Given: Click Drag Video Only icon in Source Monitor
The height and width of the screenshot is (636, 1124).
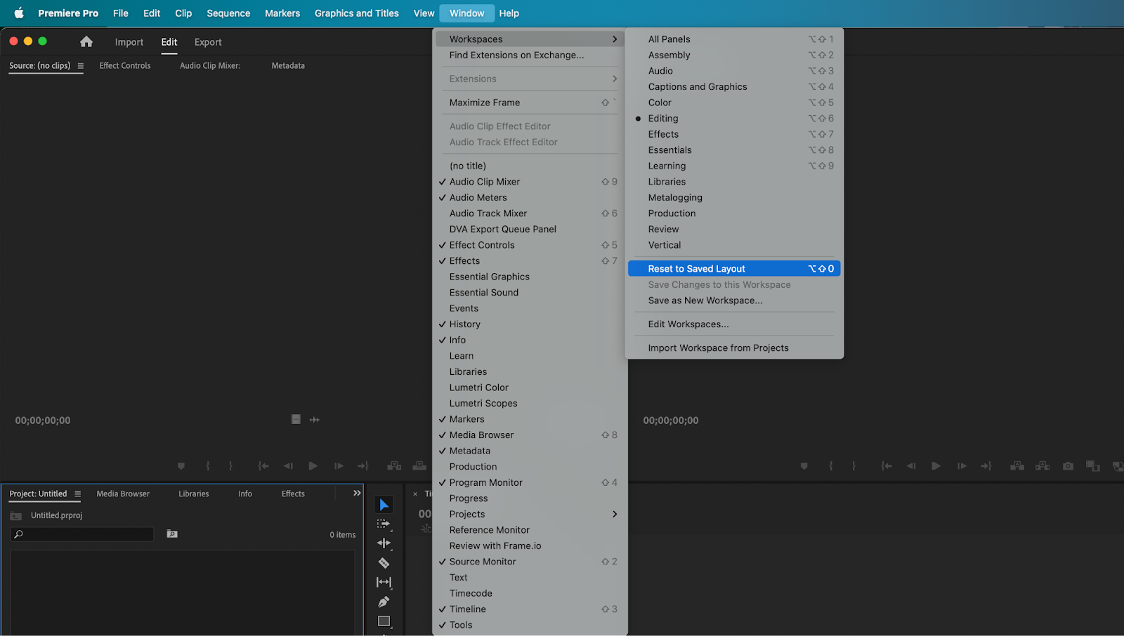Looking at the screenshot, I should [x=296, y=419].
